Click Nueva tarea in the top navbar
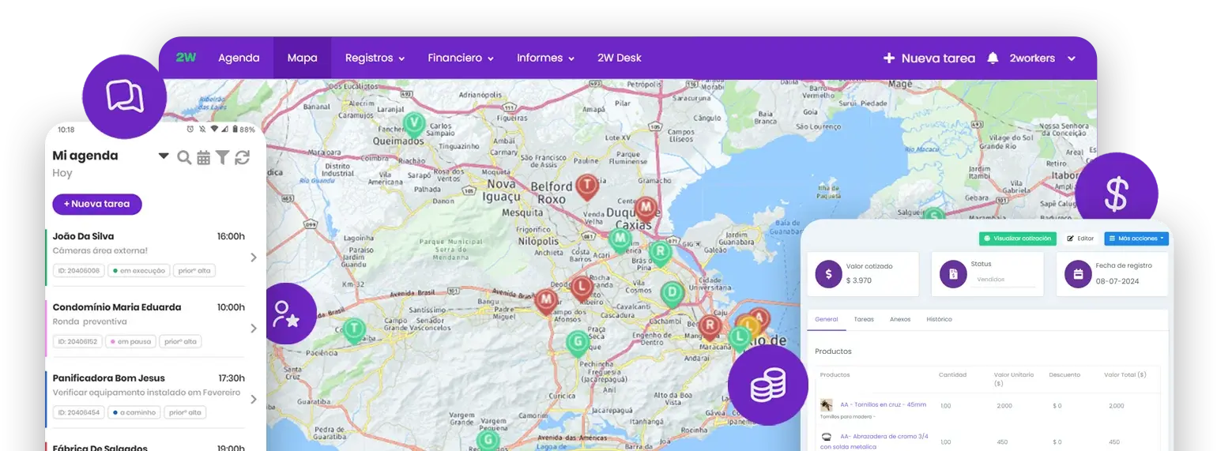Screen dimensions: 1217x451 point(929,58)
